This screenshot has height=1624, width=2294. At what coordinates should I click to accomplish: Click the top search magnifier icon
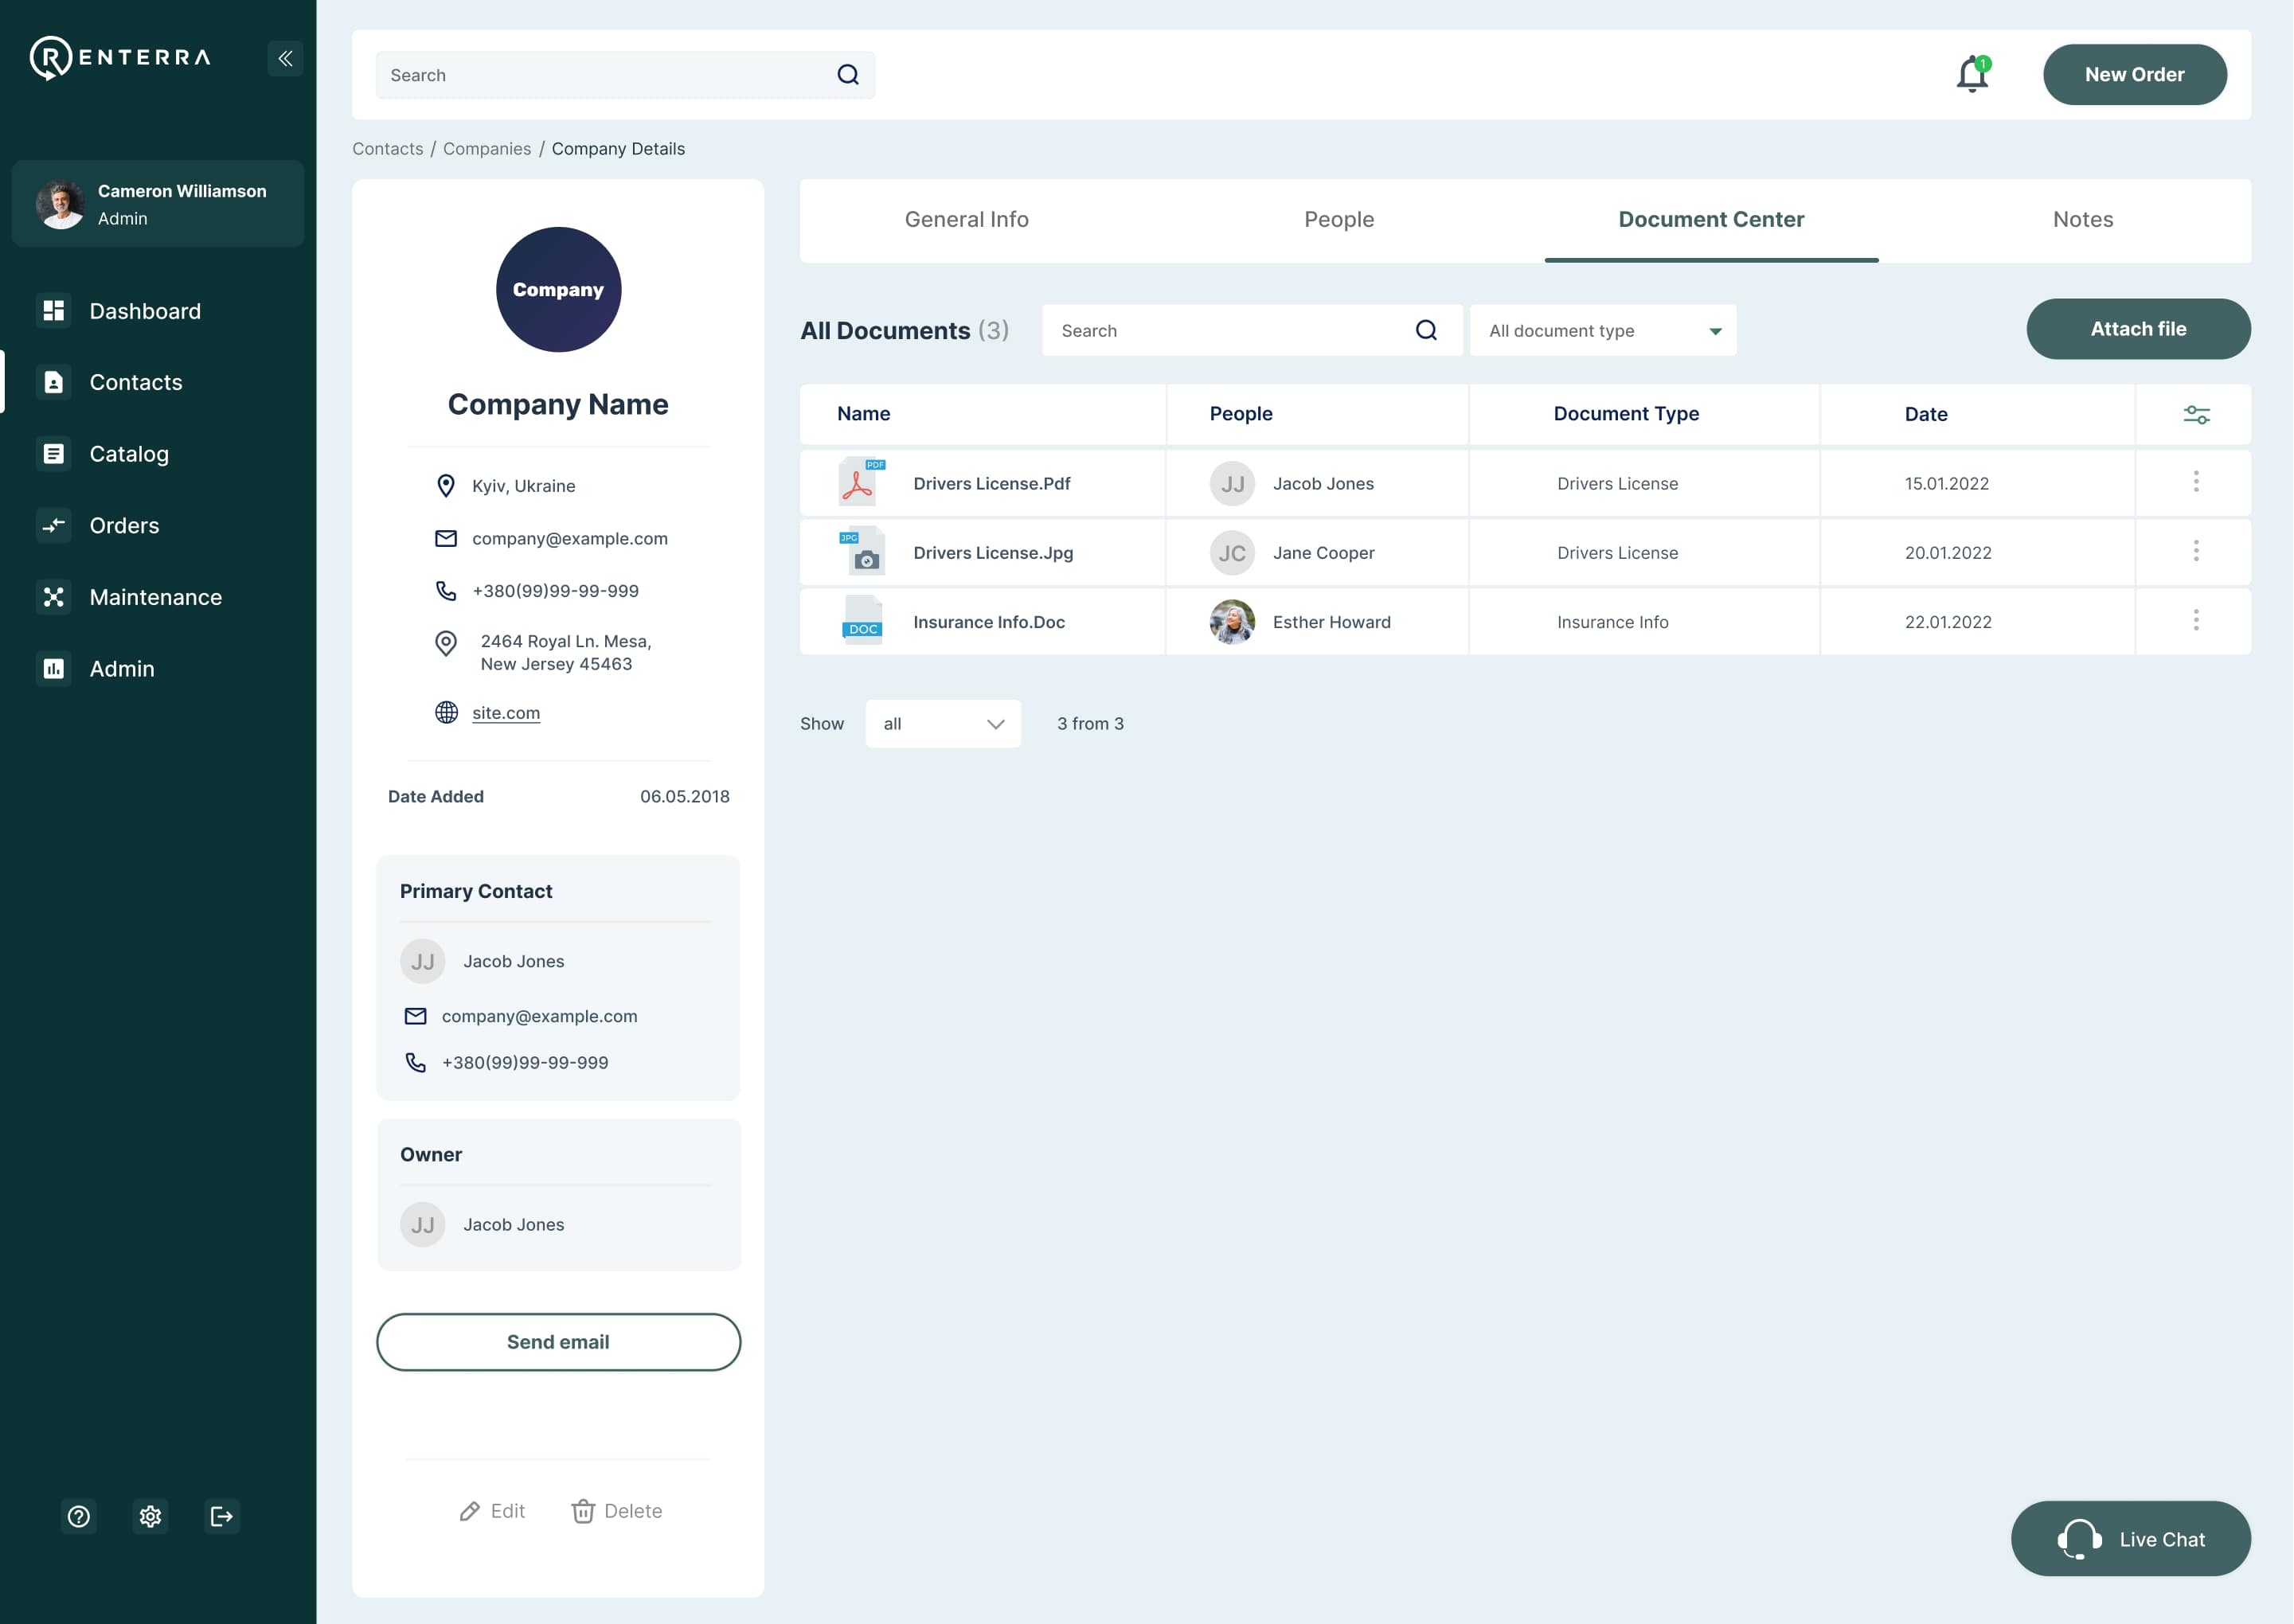tap(848, 75)
